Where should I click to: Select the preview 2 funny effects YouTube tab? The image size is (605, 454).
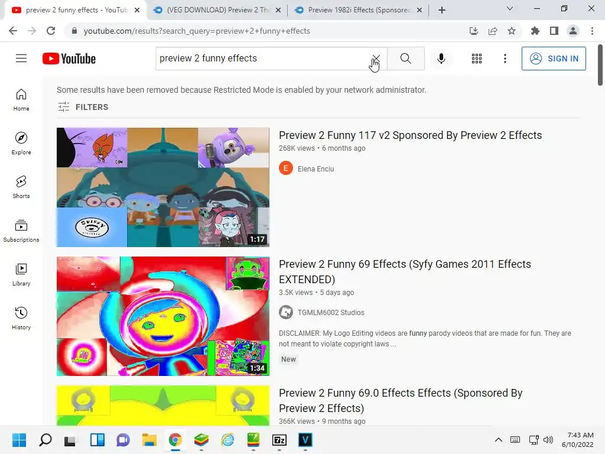click(76, 10)
